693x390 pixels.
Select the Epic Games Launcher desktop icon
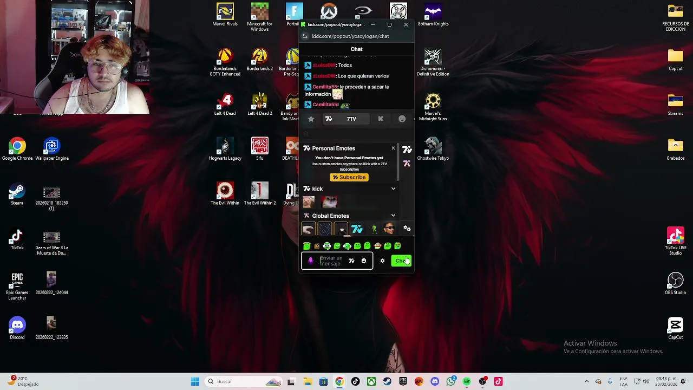17,286
